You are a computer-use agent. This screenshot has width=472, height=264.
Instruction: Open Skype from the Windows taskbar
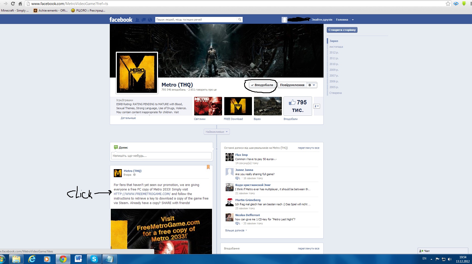coord(94,259)
